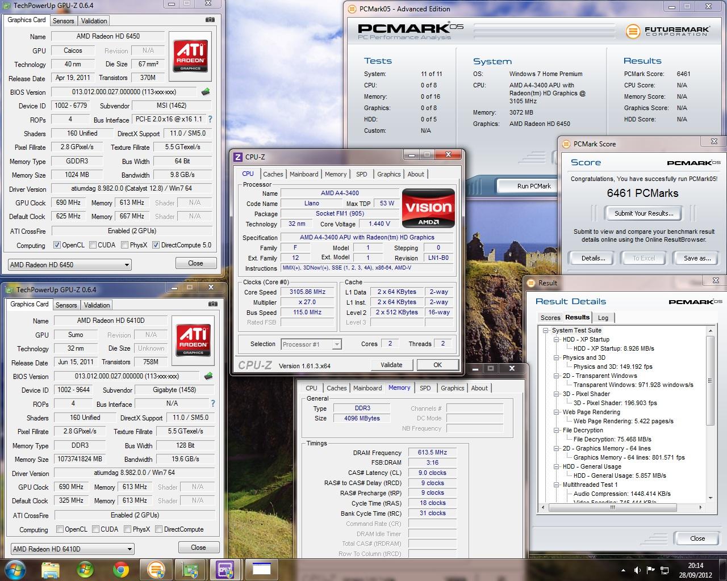The height and width of the screenshot is (581, 727).
Task: Select File Decryption: 75.468 MB/s result row
Action: [612, 439]
